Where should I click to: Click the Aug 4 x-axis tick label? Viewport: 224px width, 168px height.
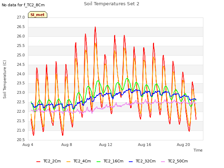[28, 145]
